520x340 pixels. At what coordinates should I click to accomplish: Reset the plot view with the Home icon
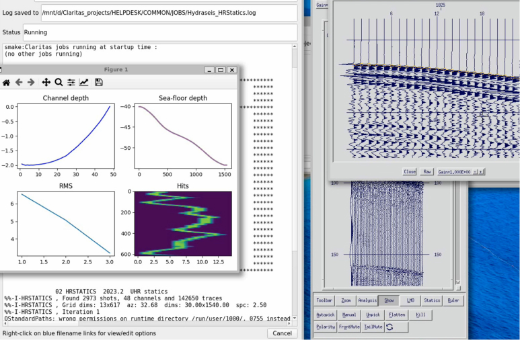tap(6, 83)
